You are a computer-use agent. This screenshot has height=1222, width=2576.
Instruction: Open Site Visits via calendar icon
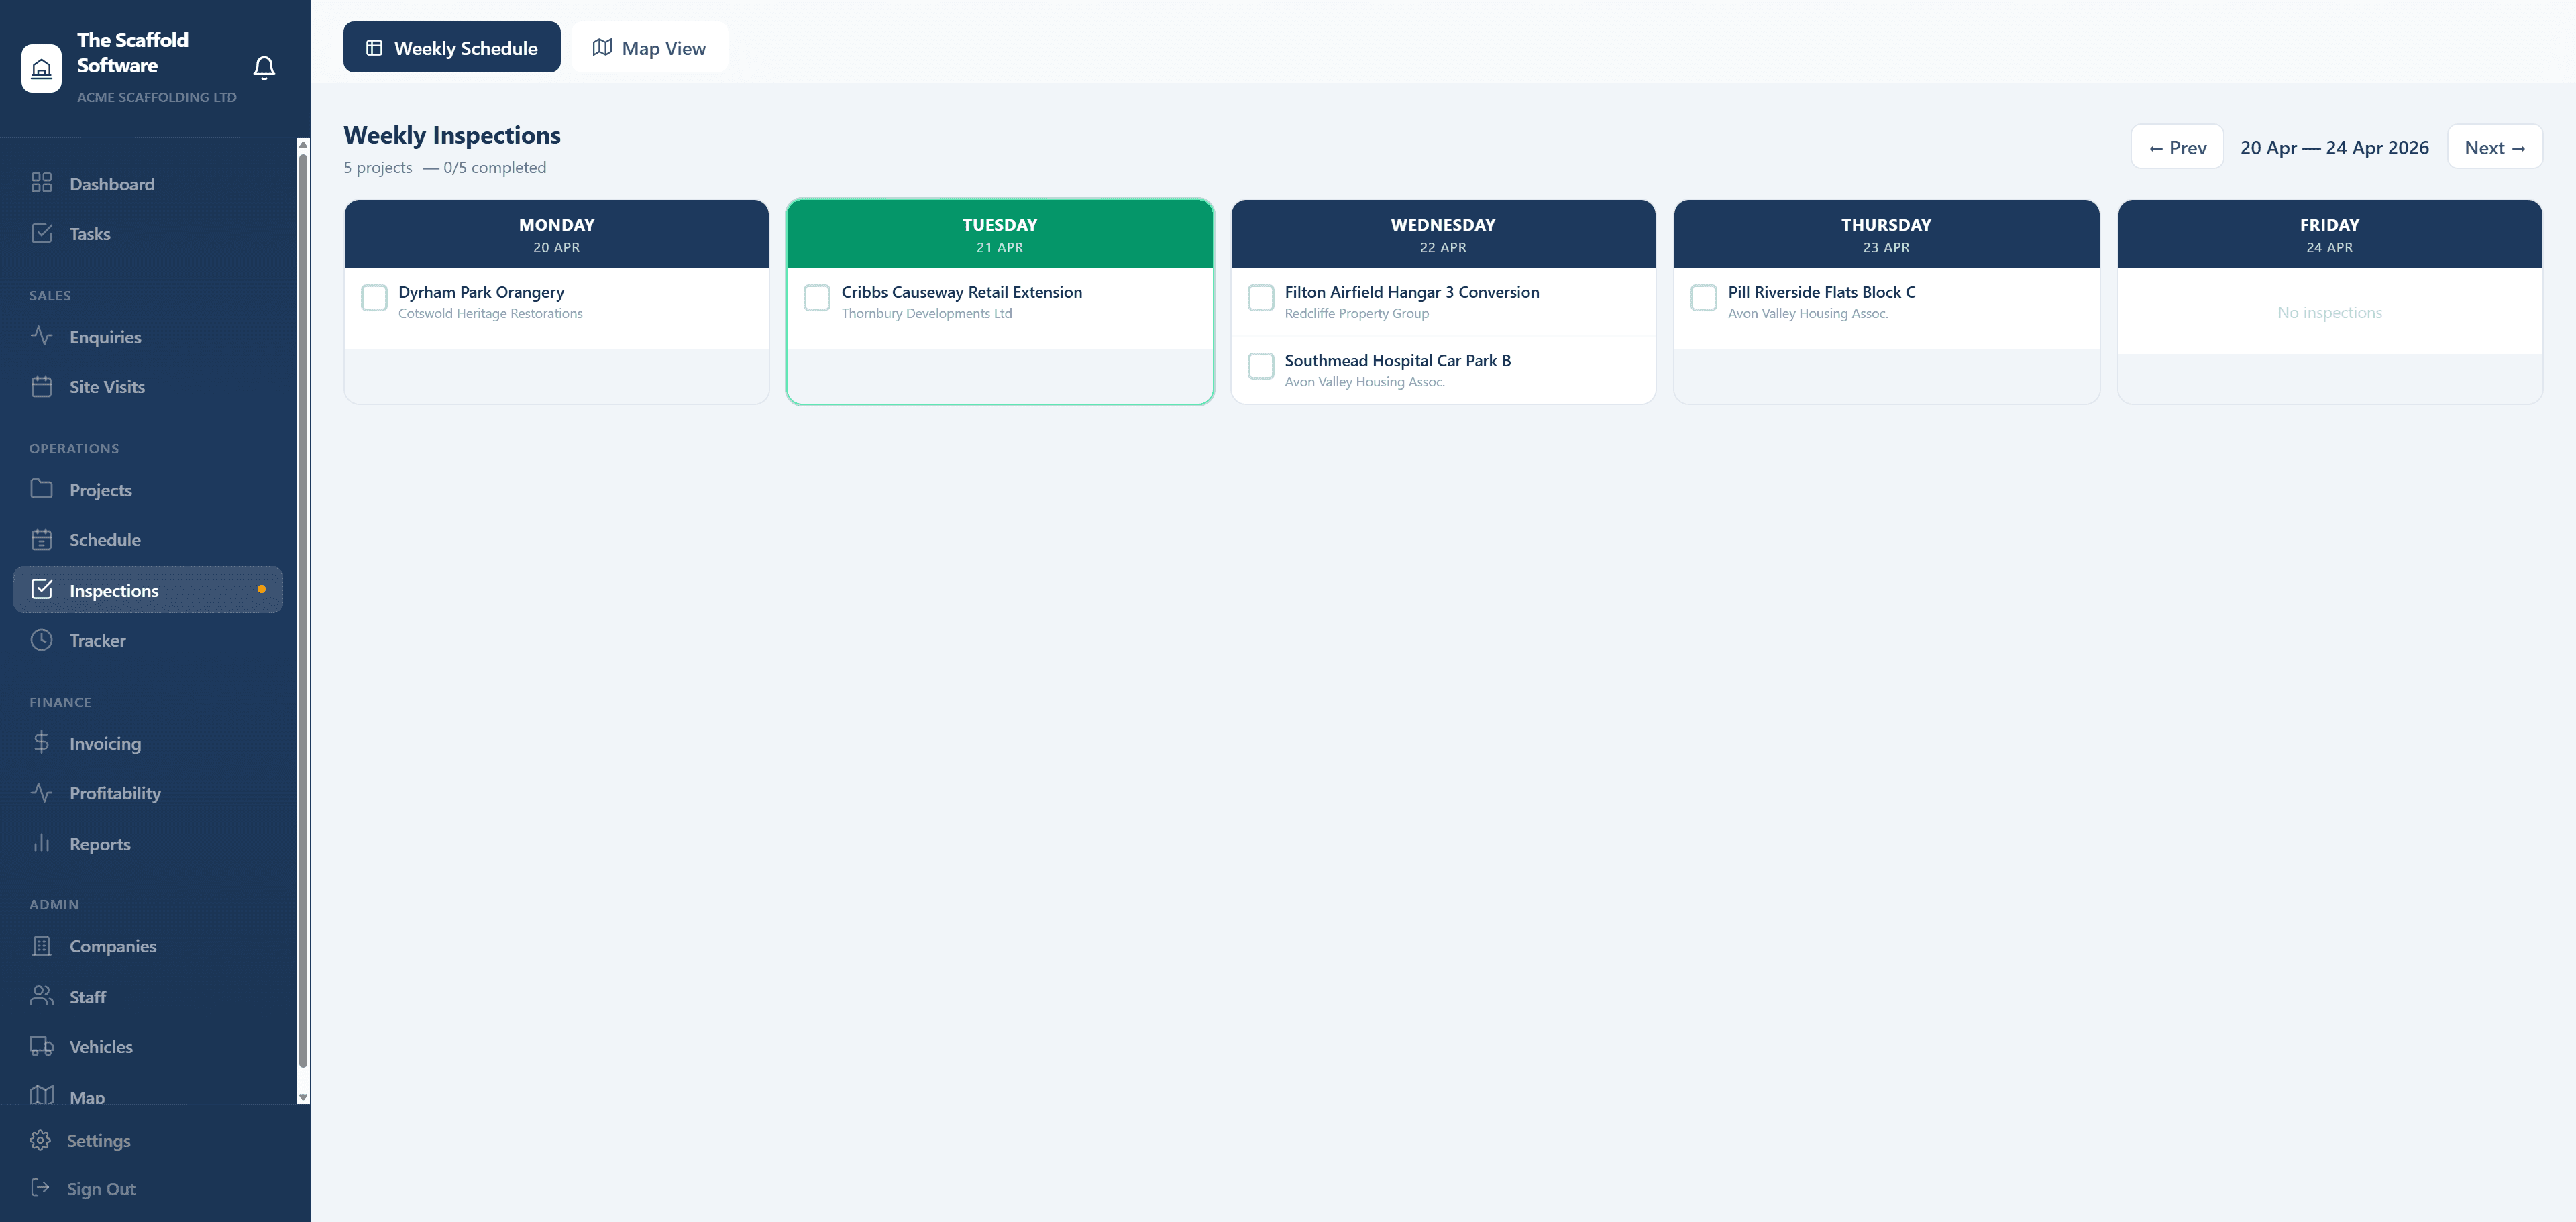pos(41,386)
